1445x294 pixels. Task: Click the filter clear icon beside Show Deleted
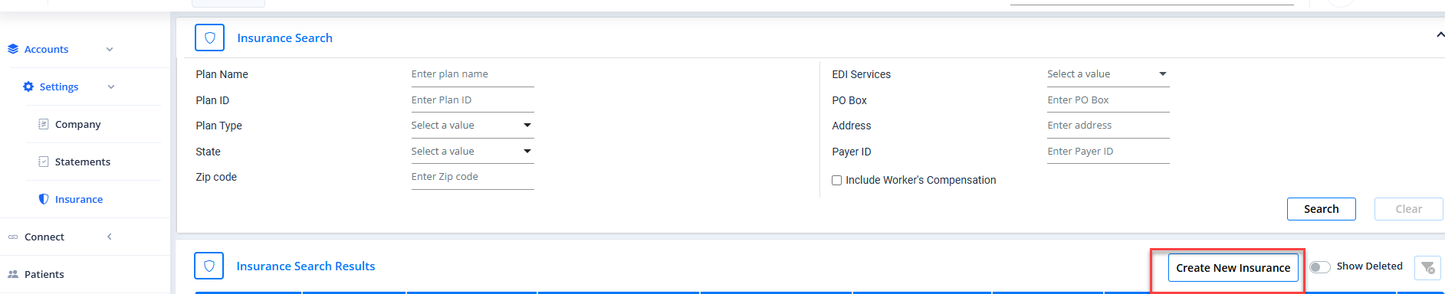[1427, 267]
